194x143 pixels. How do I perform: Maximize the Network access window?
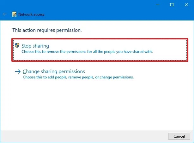pos(172,5)
